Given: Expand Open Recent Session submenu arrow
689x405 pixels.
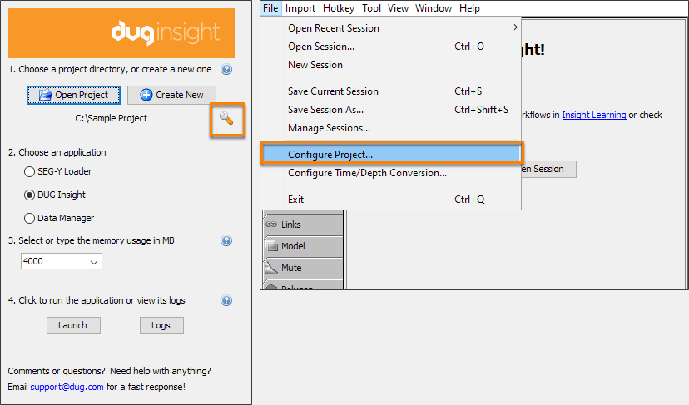Looking at the screenshot, I should click(515, 27).
